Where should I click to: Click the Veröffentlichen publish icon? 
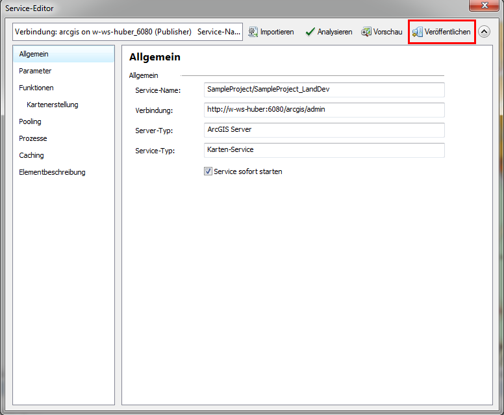[418, 32]
